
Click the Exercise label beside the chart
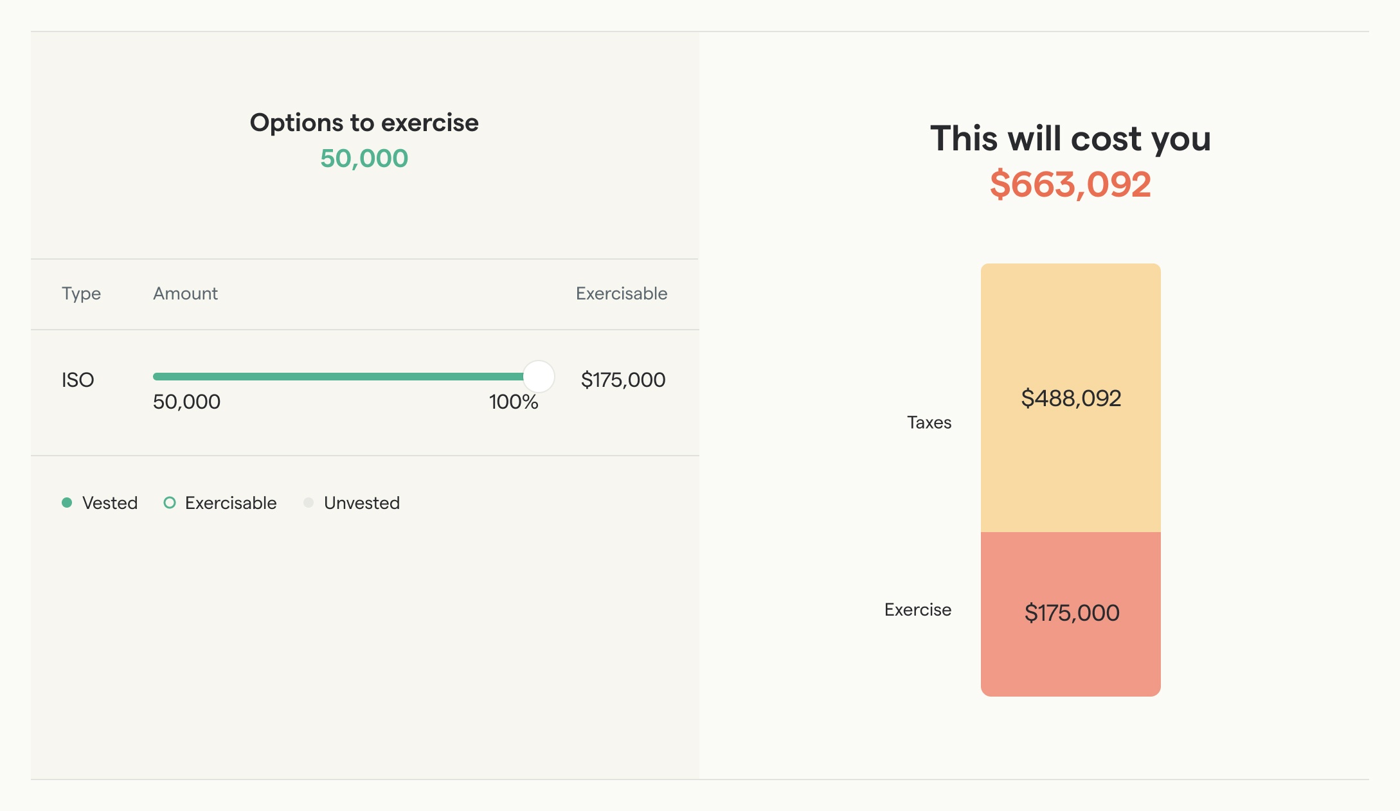pos(917,609)
